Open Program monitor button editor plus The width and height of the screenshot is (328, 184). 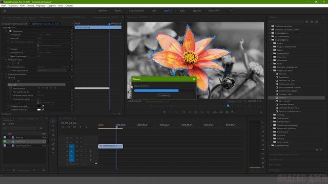(261, 112)
